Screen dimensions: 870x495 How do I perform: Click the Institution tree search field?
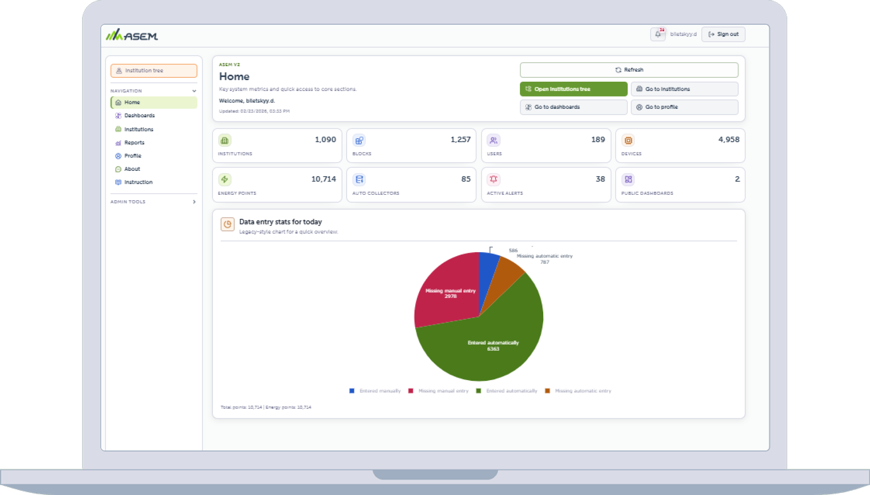point(153,71)
